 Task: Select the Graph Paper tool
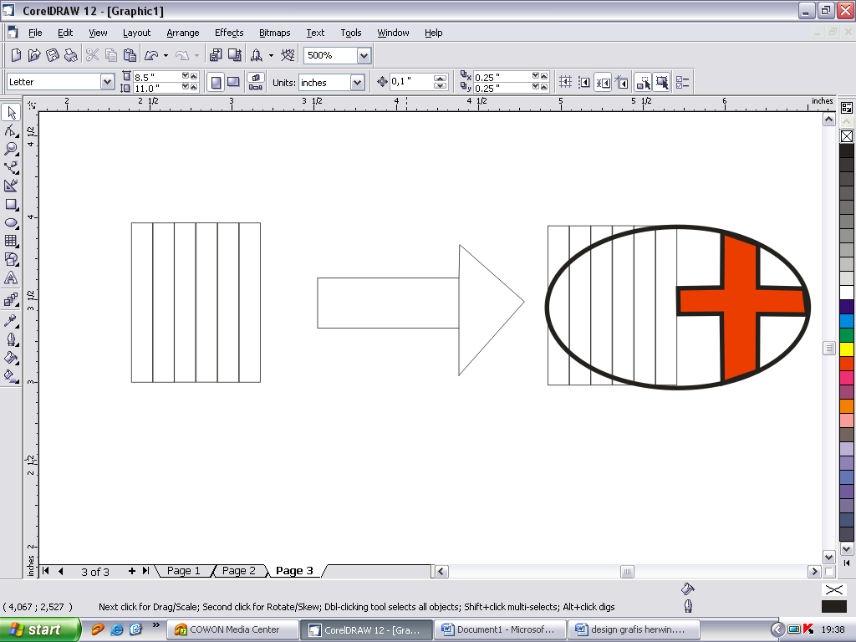(11, 241)
